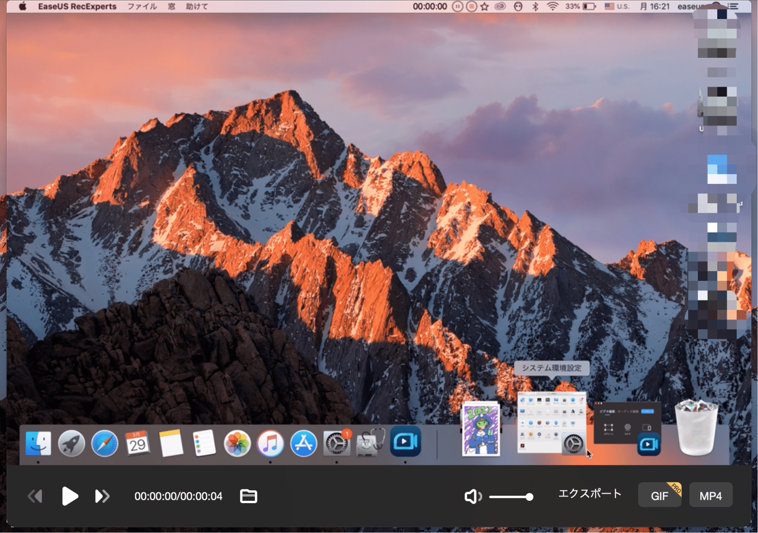
Task: Open the 窓 menu
Action: point(171,7)
